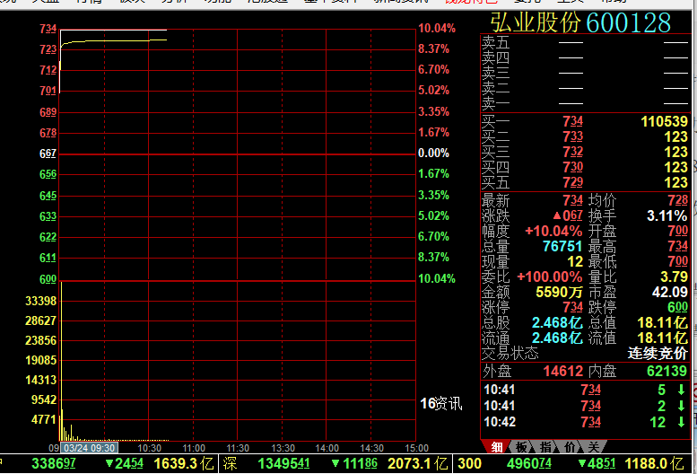Click the red up triangle beside 067
697x474 pixels.
tap(557, 216)
